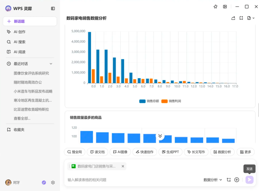Open conversation 小米造车与新品发布战略

33,91
